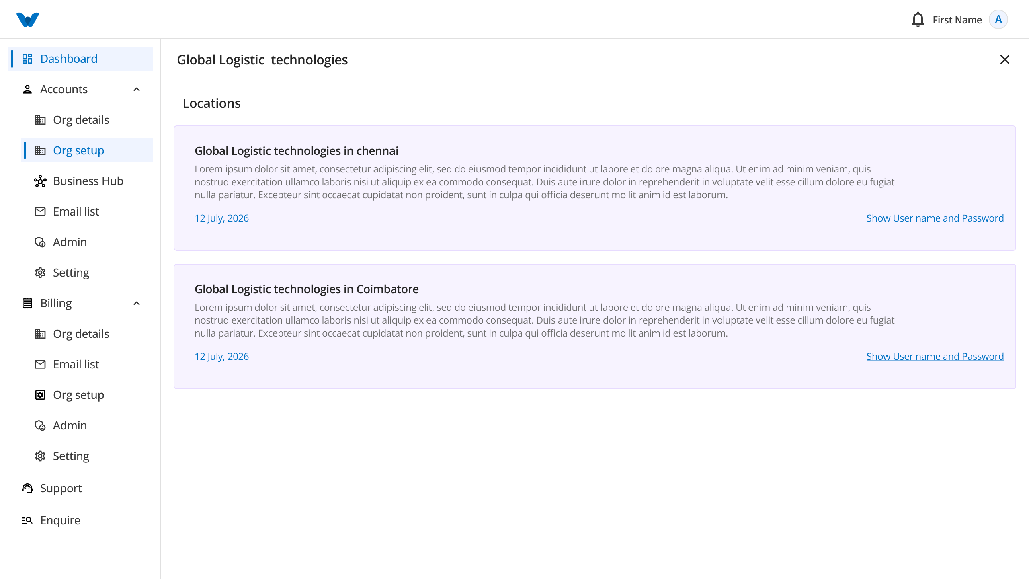1029x579 pixels.
Task: Click the Billing section label
Action: click(56, 303)
